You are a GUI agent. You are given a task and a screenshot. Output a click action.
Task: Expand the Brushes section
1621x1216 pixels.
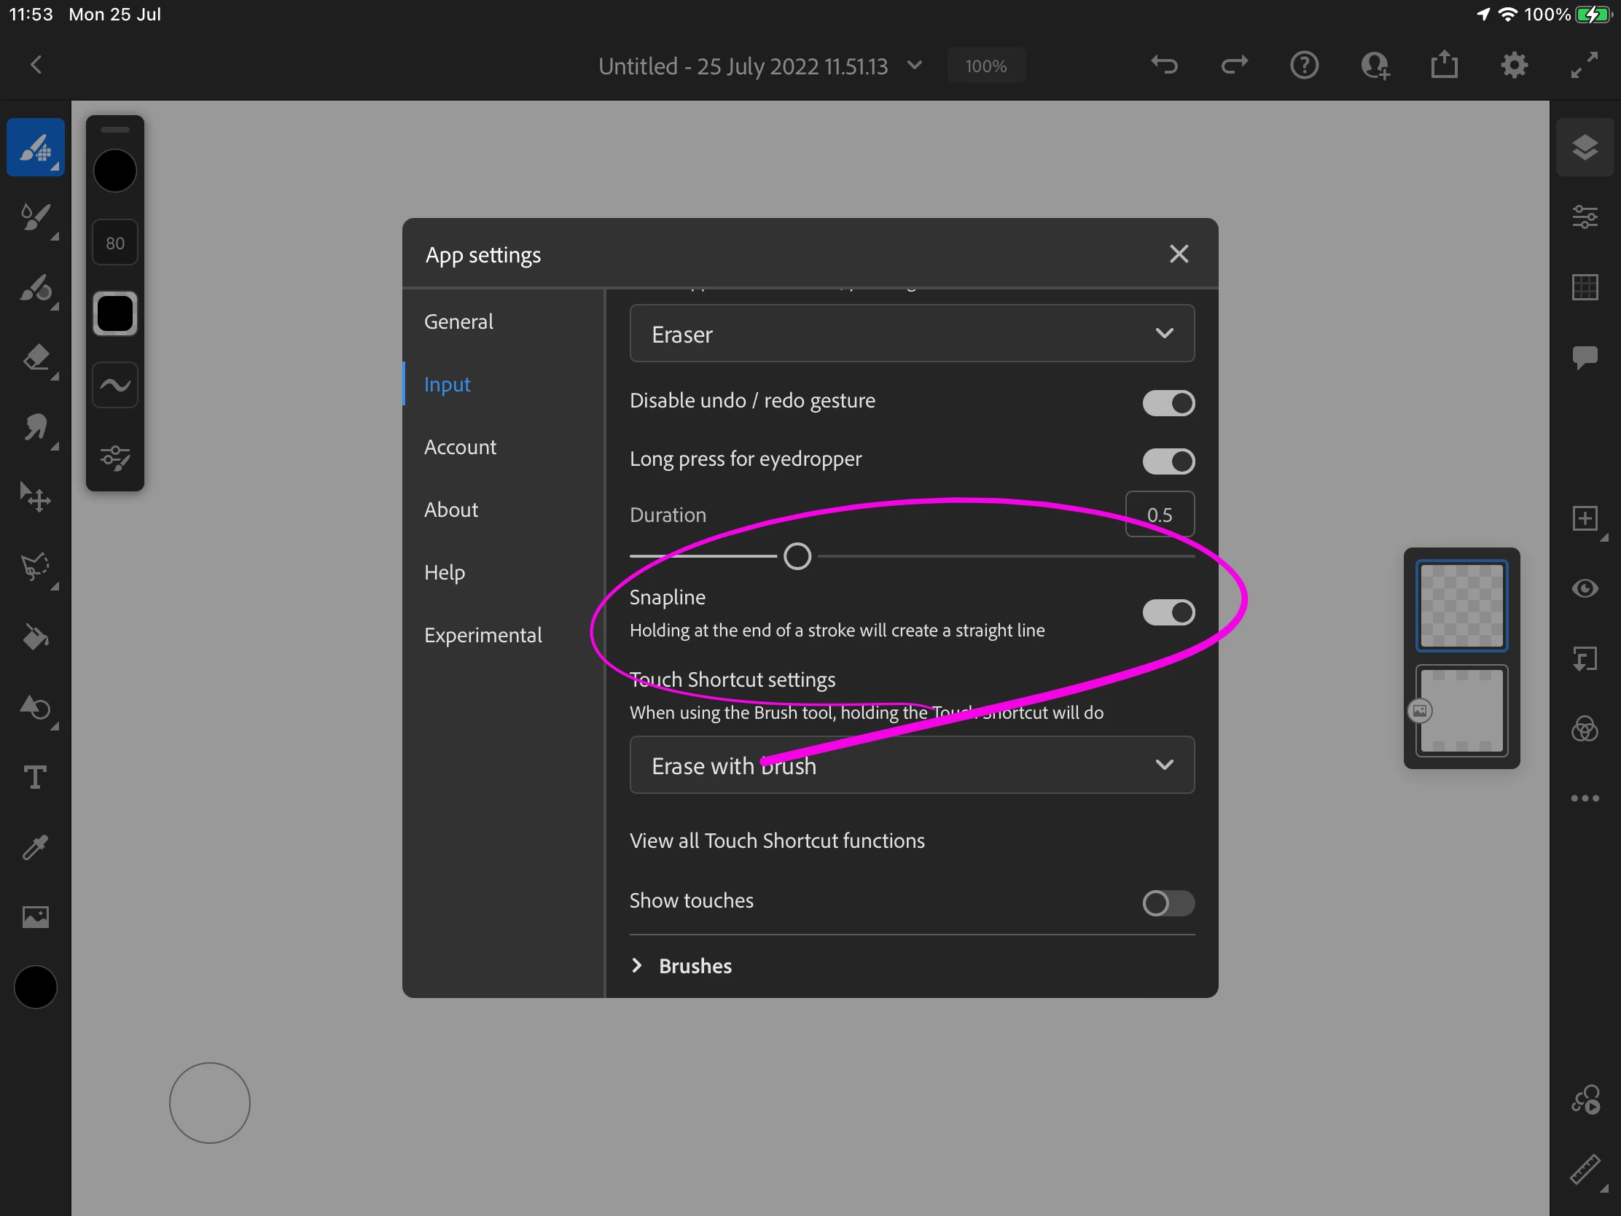point(693,966)
